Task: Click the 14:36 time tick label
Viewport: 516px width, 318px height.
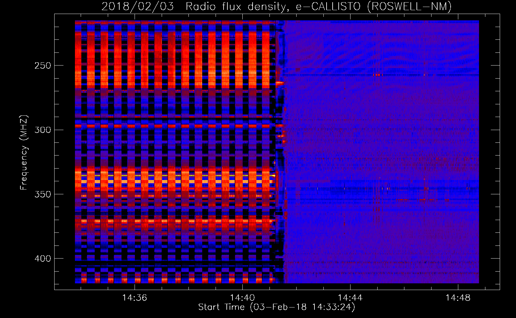Action: (135, 298)
